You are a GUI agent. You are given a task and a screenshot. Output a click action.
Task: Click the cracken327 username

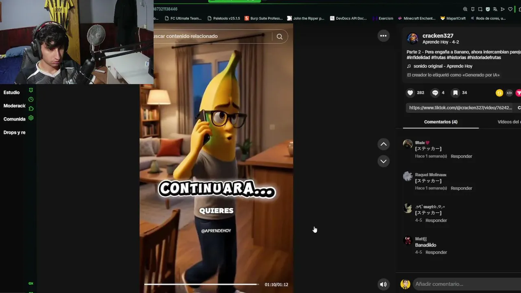click(x=438, y=36)
